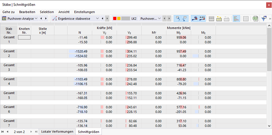Select N value -167.31 cell
The width and height of the screenshot is (272, 135).
point(80,93)
